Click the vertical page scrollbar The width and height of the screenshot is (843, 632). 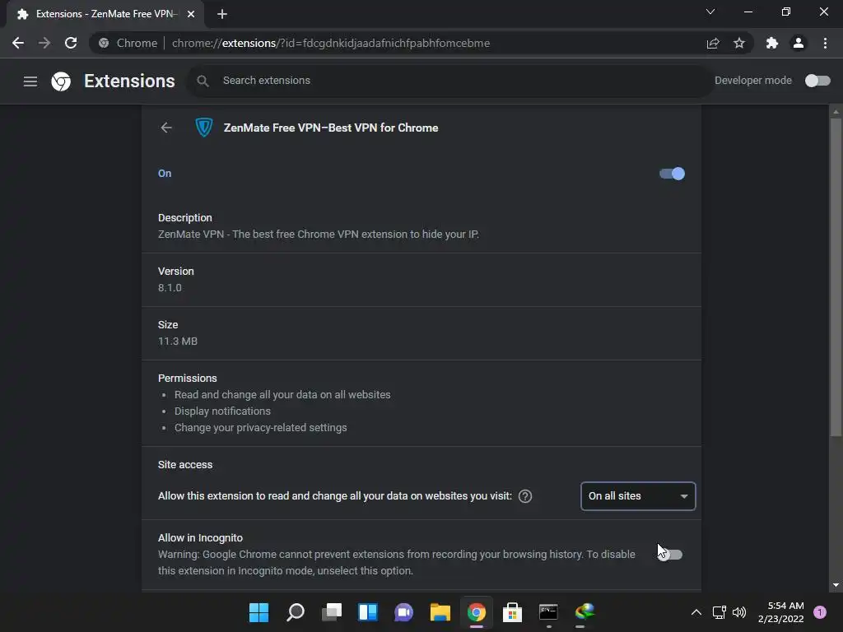click(x=836, y=276)
